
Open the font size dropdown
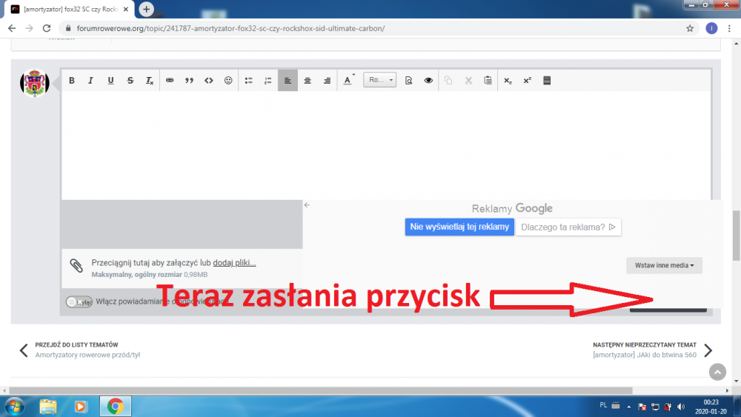[x=380, y=81]
